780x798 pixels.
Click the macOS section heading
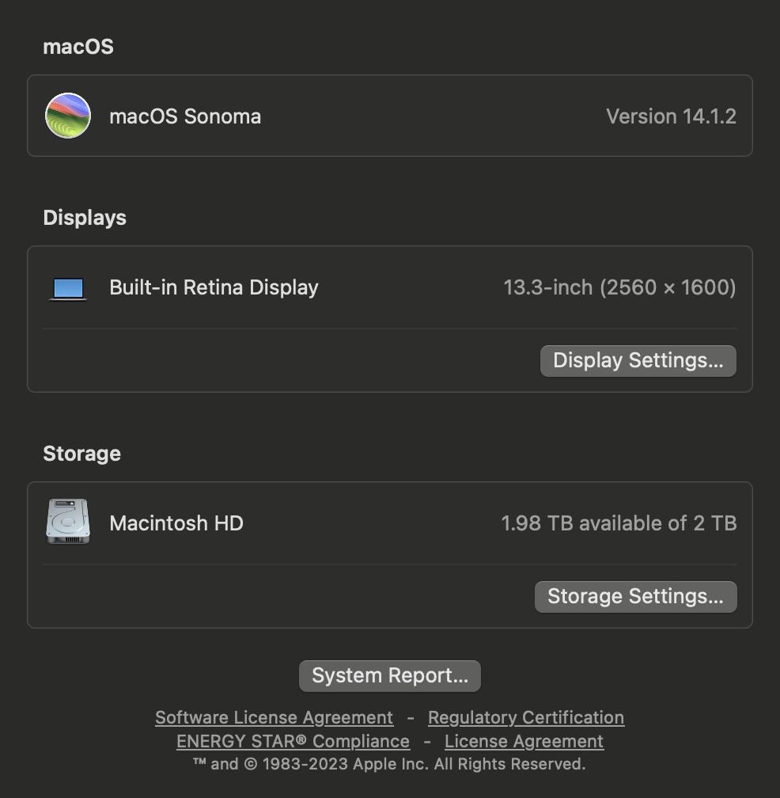(78, 47)
